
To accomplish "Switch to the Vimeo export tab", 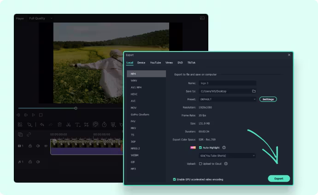I will pos(169,63).
